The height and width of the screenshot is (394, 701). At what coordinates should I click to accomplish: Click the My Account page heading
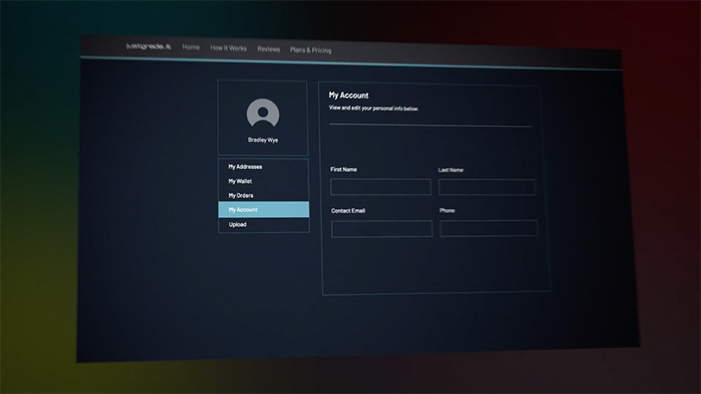349,95
